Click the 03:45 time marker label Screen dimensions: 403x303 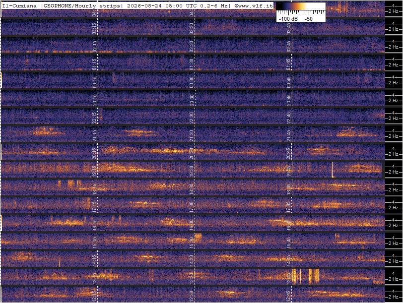(289, 28)
